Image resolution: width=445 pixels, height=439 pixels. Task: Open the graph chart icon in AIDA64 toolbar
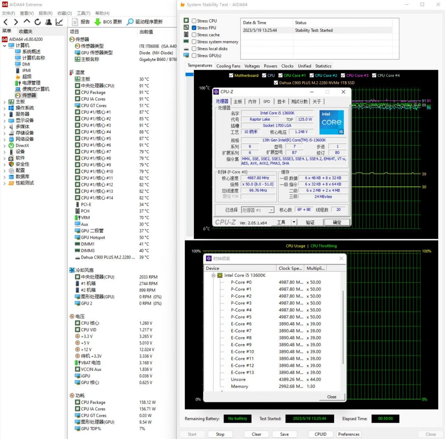59,22
